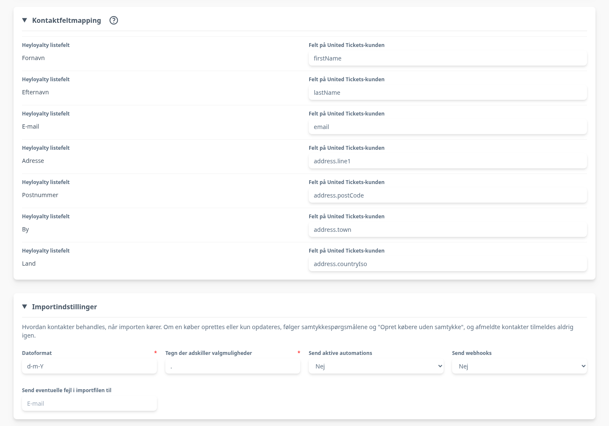
Task: Select the Efternavn list field text
Action: pyautogui.click(x=36, y=92)
